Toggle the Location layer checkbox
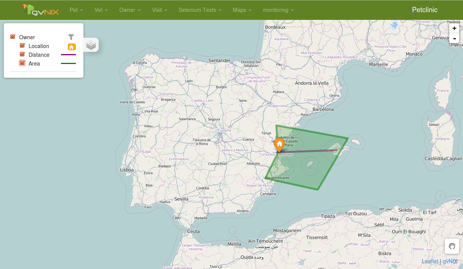This screenshot has width=463, height=269. [22, 46]
